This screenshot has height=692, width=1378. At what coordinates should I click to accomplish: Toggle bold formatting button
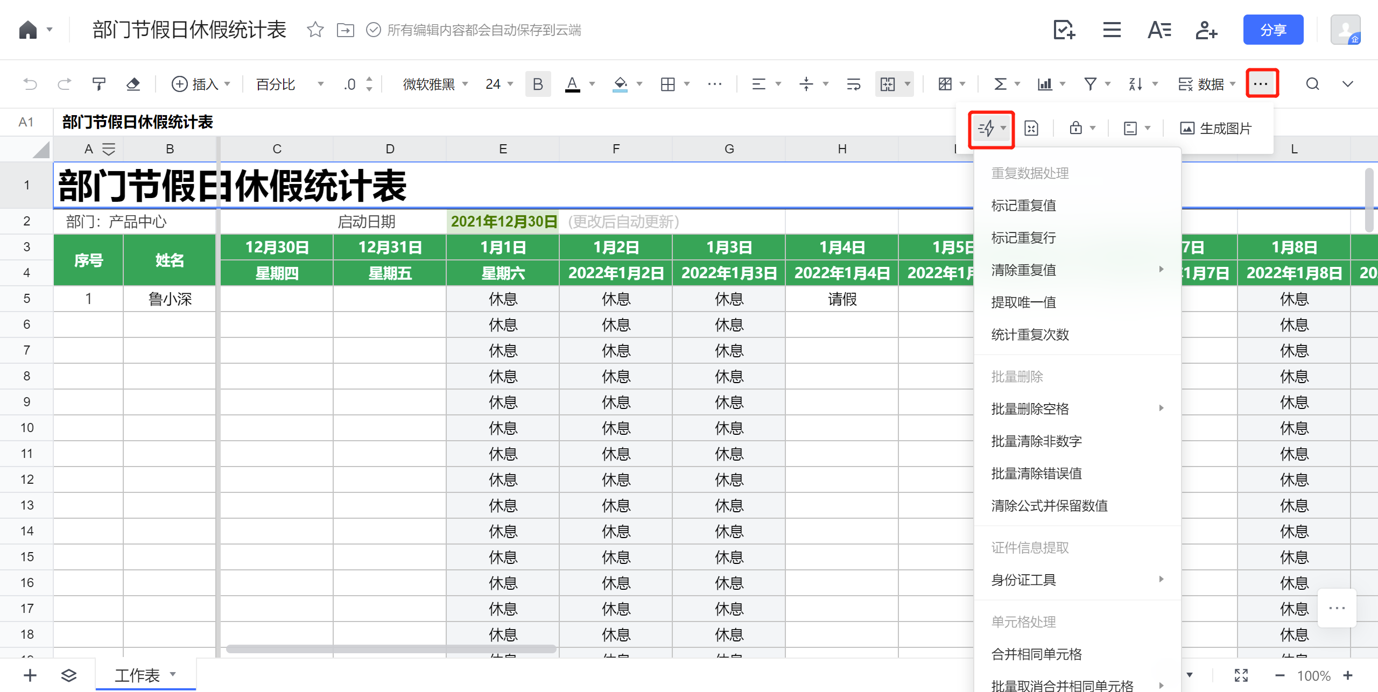coord(537,84)
